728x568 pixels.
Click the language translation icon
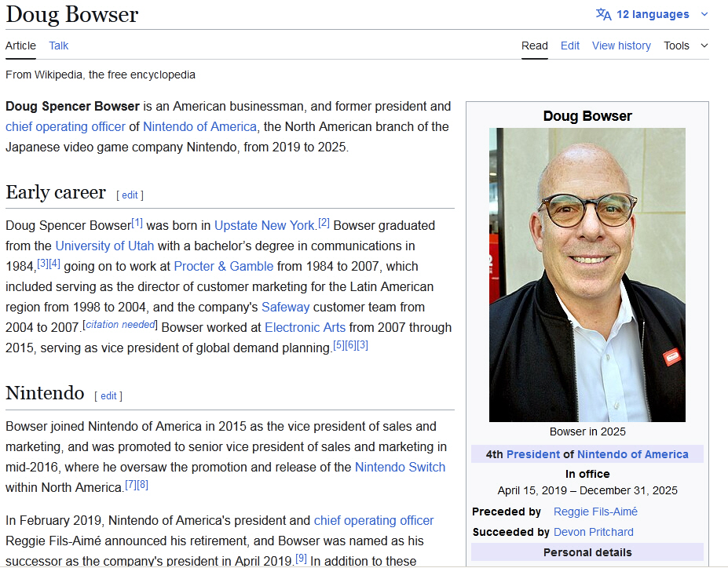click(x=604, y=14)
